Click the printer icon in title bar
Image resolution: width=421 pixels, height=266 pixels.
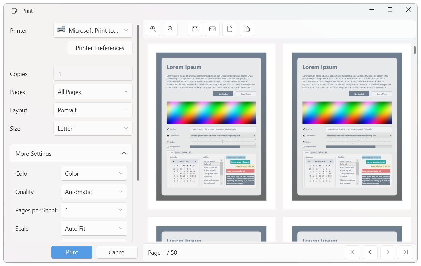14,11
